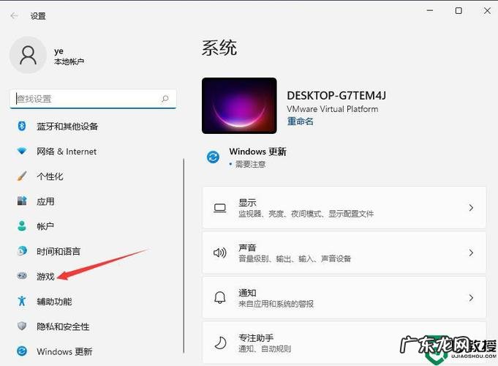Image resolution: width=498 pixels, height=366 pixels.
Task: Expand the 声音 row chevron
Action: pyautogui.click(x=471, y=253)
